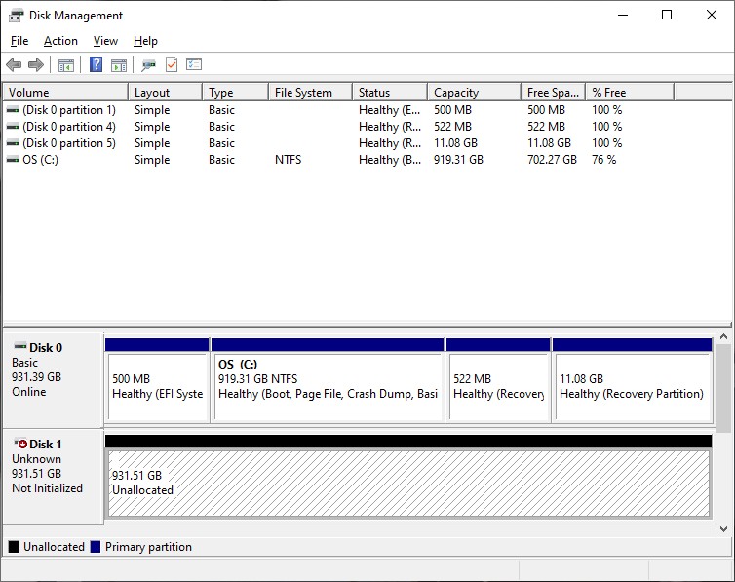Select the OS (C:) row in the volume list
Screen dimensions: 735x582
41,160
